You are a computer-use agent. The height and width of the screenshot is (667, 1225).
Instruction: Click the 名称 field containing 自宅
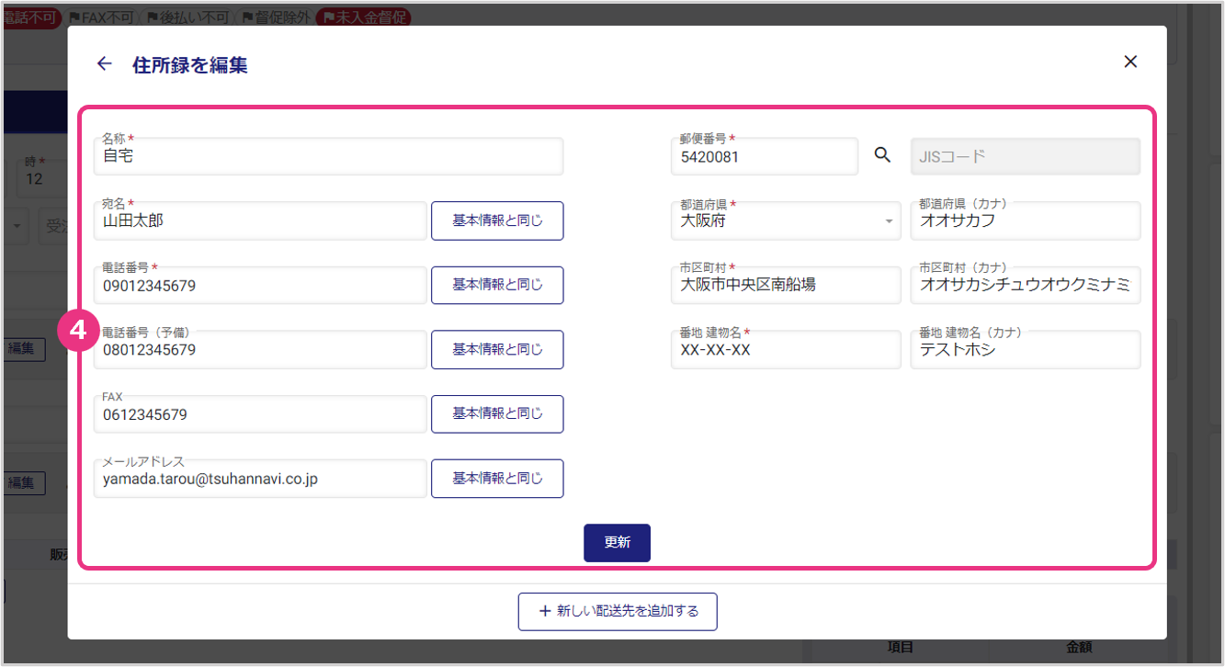pyautogui.click(x=328, y=157)
